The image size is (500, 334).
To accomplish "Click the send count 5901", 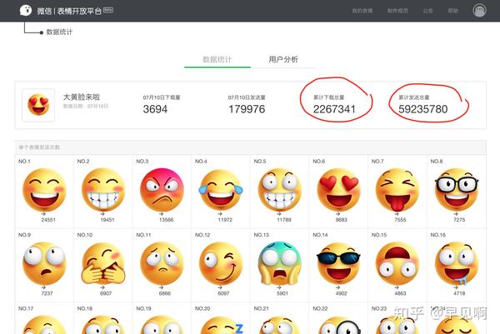I will (282, 293).
